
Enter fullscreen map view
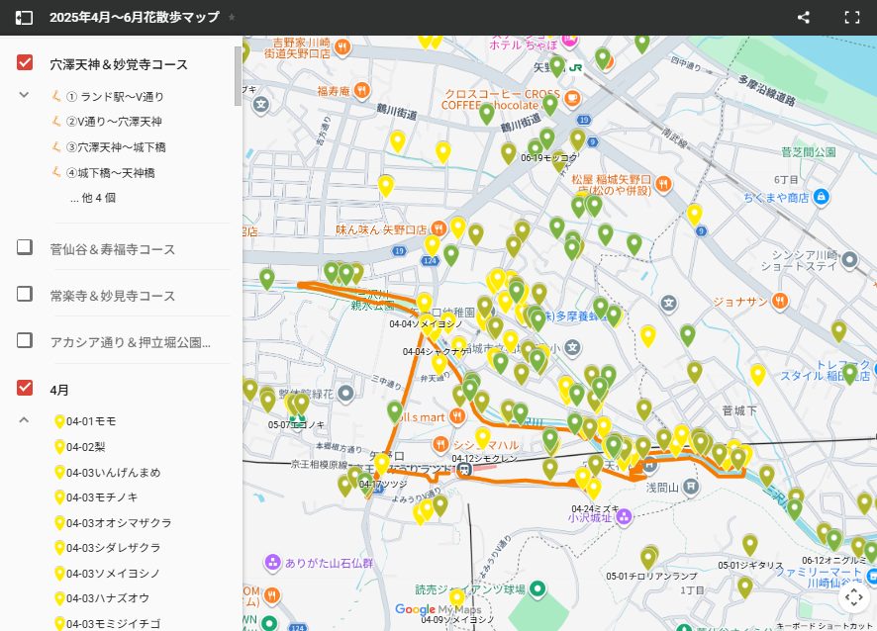(x=851, y=18)
